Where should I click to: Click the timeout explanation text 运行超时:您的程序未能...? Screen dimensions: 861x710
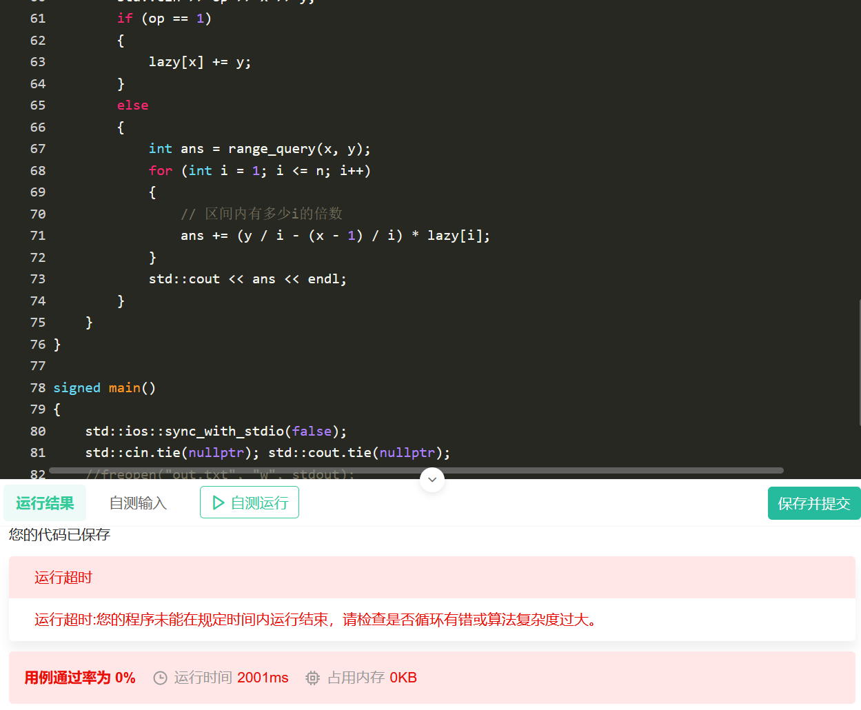click(x=317, y=620)
